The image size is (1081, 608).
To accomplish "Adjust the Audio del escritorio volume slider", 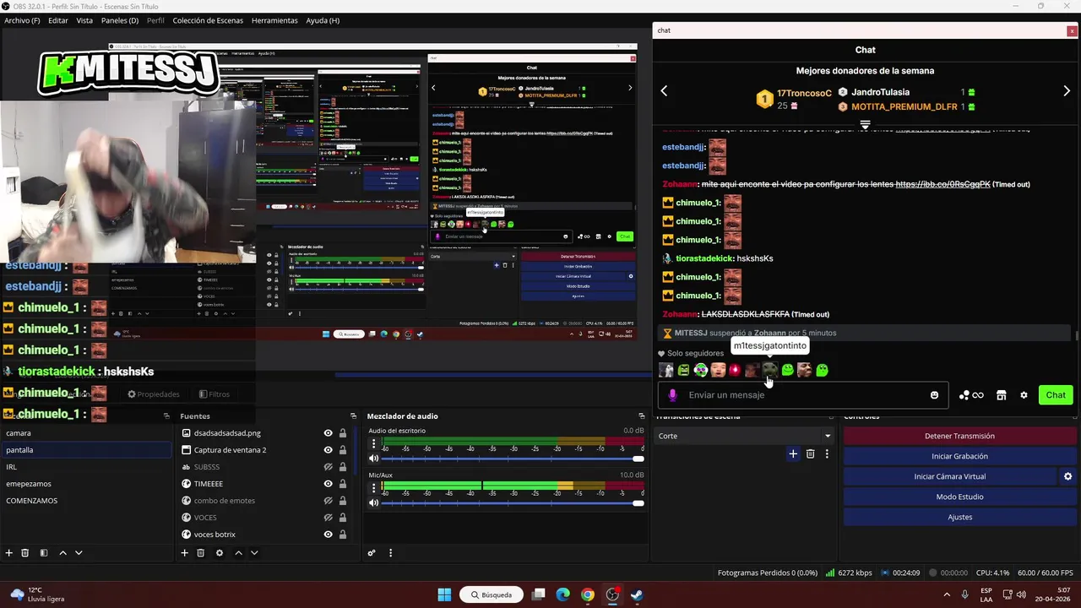I will 512,459.
